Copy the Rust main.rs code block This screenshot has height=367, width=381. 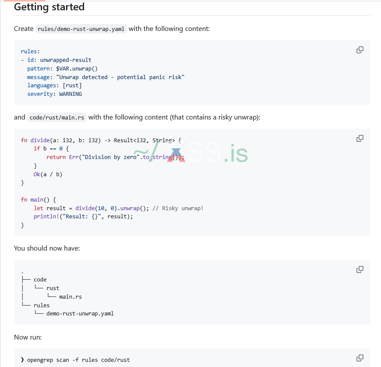pyautogui.click(x=360, y=138)
